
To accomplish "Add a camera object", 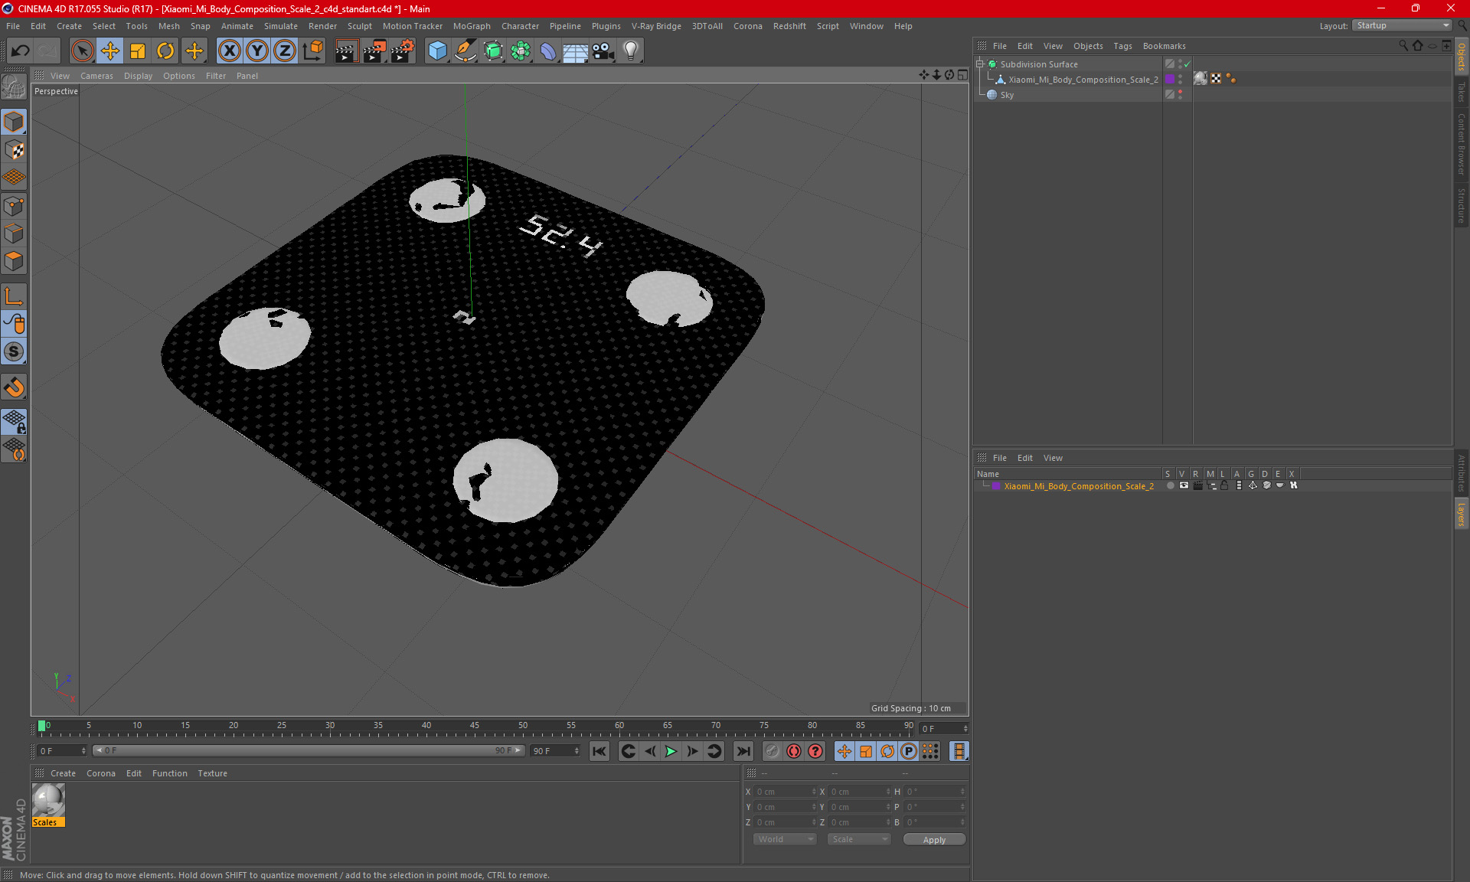I will click(x=603, y=51).
